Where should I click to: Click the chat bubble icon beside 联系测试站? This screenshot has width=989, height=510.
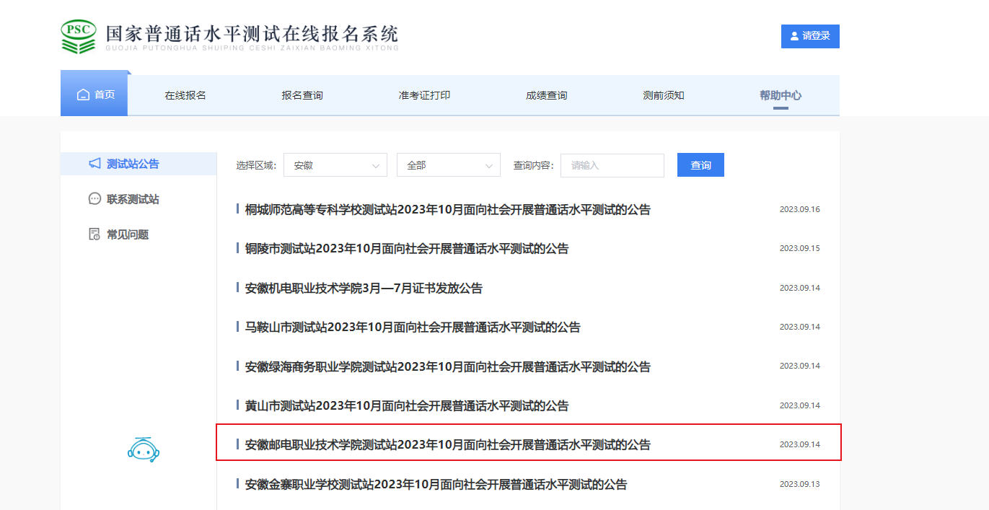click(94, 199)
